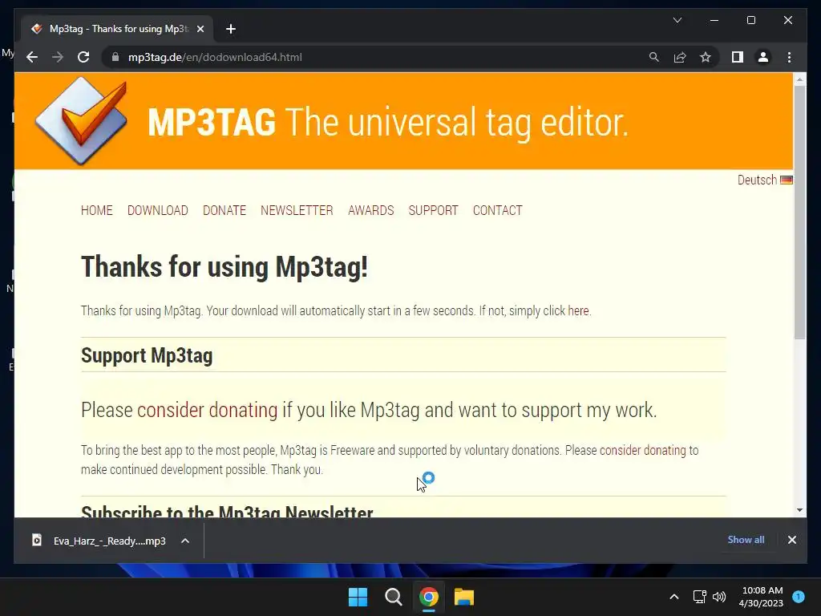The height and width of the screenshot is (616, 821).
Task: Open File Explorer from taskbar
Action: coord(464,597)
